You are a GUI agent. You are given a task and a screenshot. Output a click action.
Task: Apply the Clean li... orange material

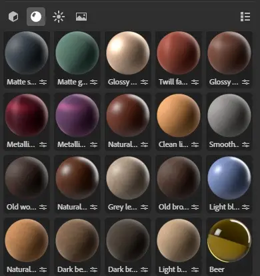(x=179, y=115)
